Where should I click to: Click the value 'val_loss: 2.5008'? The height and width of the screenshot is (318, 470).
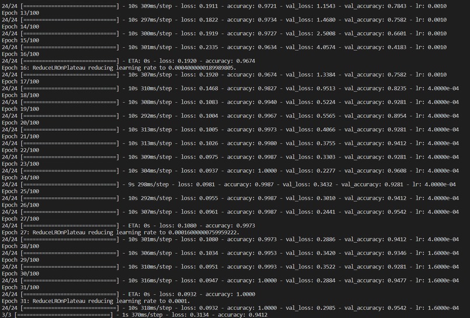point(310,34)
